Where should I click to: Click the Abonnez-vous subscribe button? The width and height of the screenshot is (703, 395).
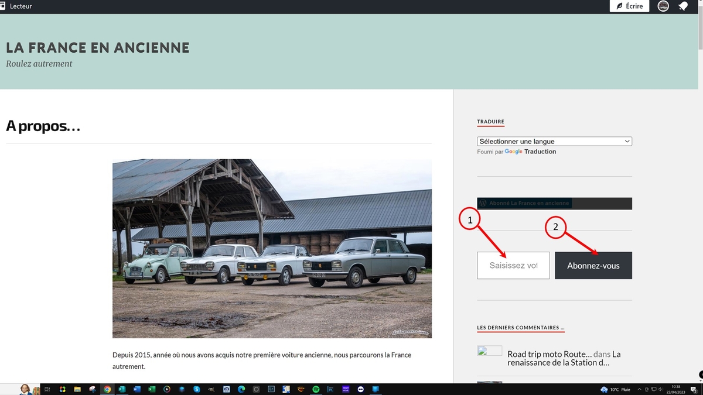593,266
